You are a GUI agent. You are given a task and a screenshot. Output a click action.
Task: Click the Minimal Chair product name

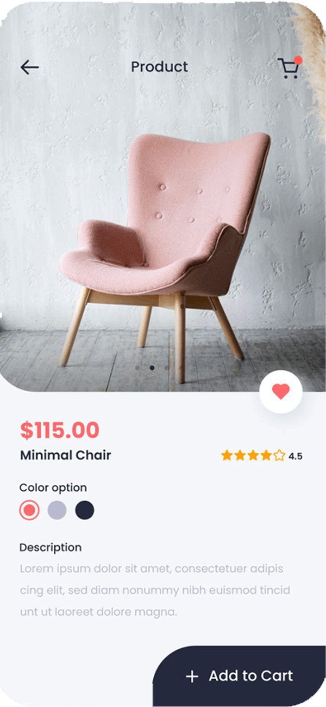65,455
